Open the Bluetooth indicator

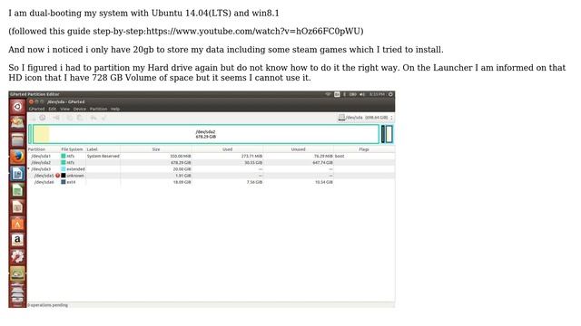tap(345, 94)
